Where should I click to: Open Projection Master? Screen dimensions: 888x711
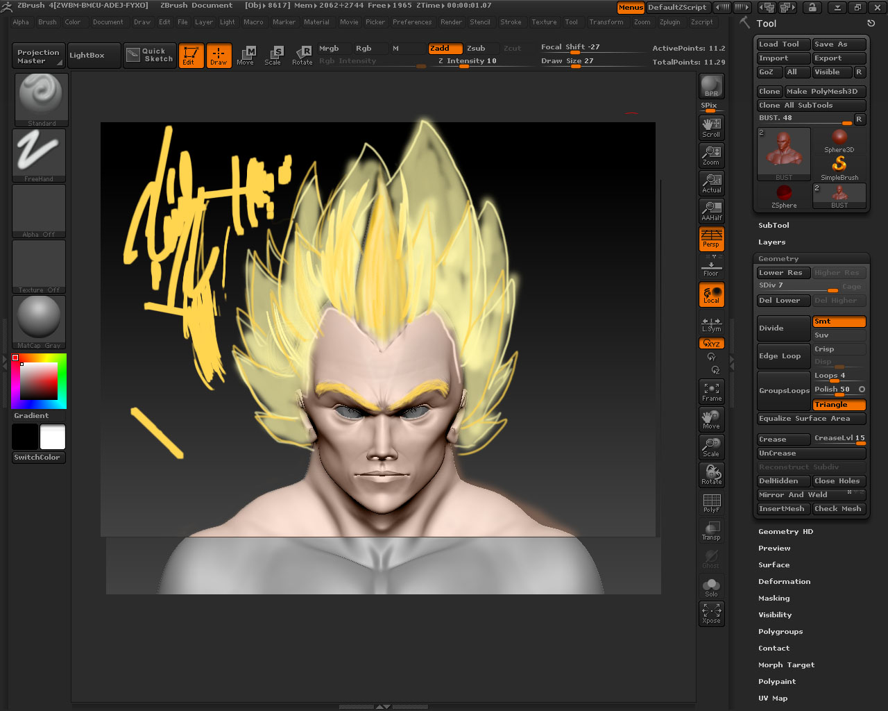click(39, 56)
